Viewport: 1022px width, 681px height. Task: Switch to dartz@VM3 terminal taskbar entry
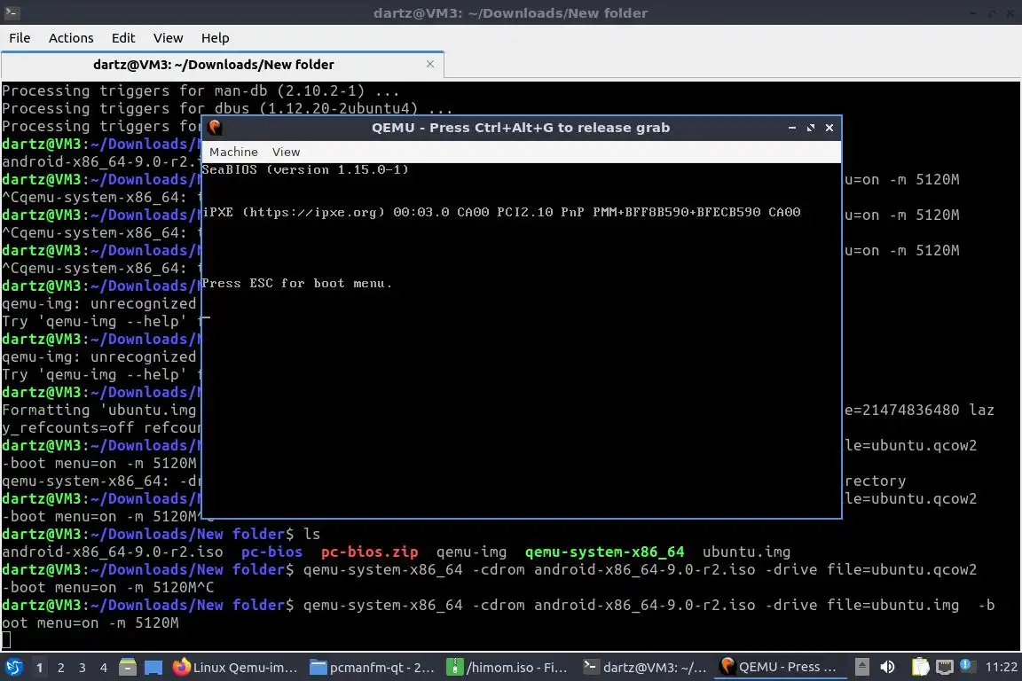pos(645,668)
